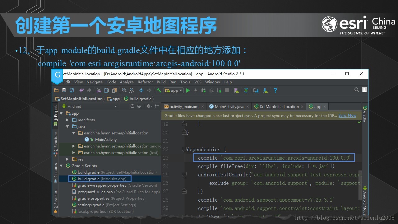Collapse the Gradle Scripts node
Viewport: 398px width, 224px height.
pos(61,166)
